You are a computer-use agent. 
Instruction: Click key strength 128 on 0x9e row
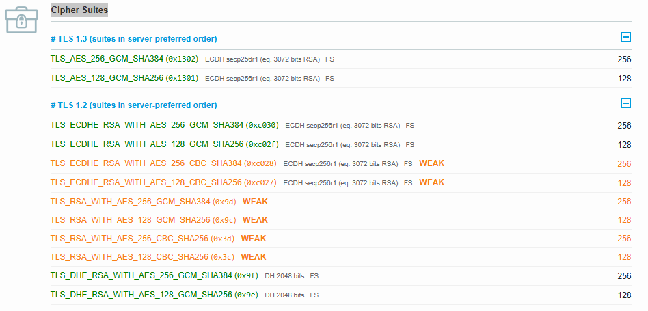pos(625,295)
